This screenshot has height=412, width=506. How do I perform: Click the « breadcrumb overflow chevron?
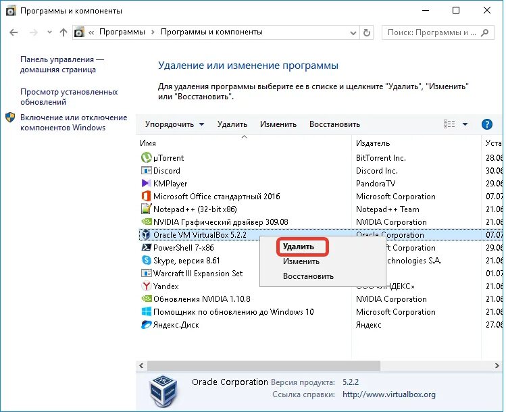91,32
